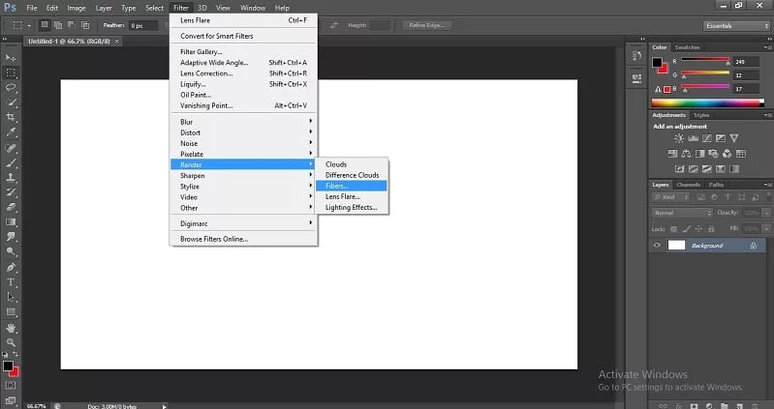Switch to the Channels tab

(688, 185)
